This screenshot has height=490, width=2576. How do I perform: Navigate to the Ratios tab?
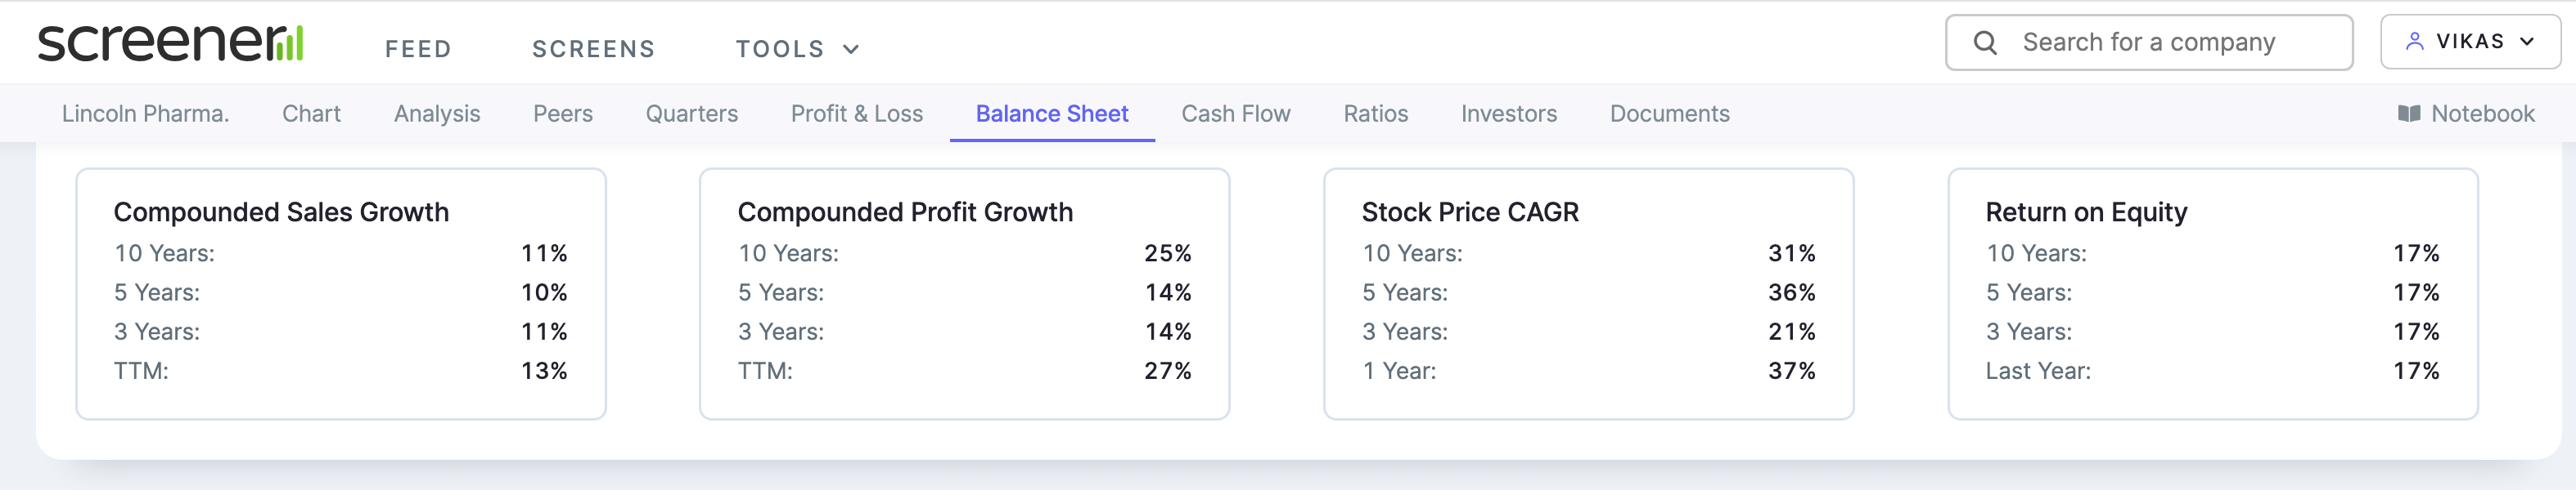[1376, 114]
